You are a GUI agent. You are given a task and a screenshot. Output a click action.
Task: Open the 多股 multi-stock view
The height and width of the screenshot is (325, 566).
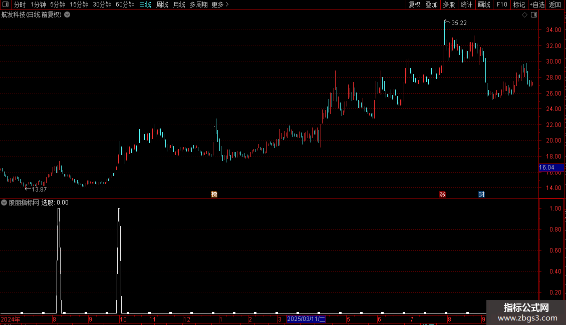449,4
